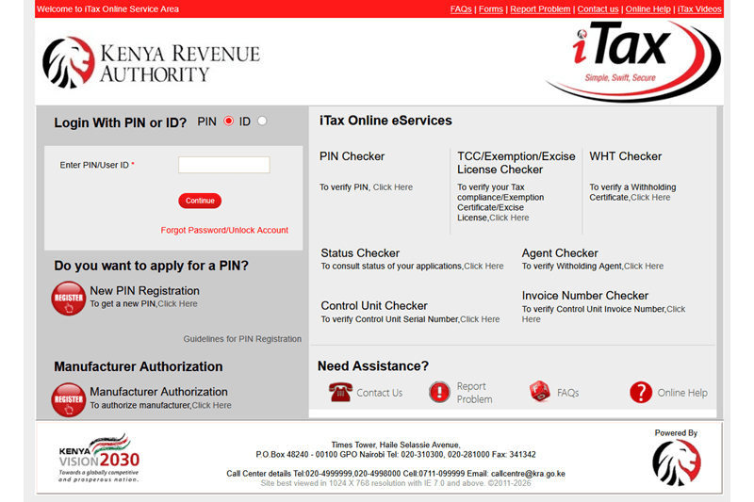This screenshot has height=502, width=754.
Task: Click the Kenya Vision 2030 logo
Action: [x=99, y=458]
